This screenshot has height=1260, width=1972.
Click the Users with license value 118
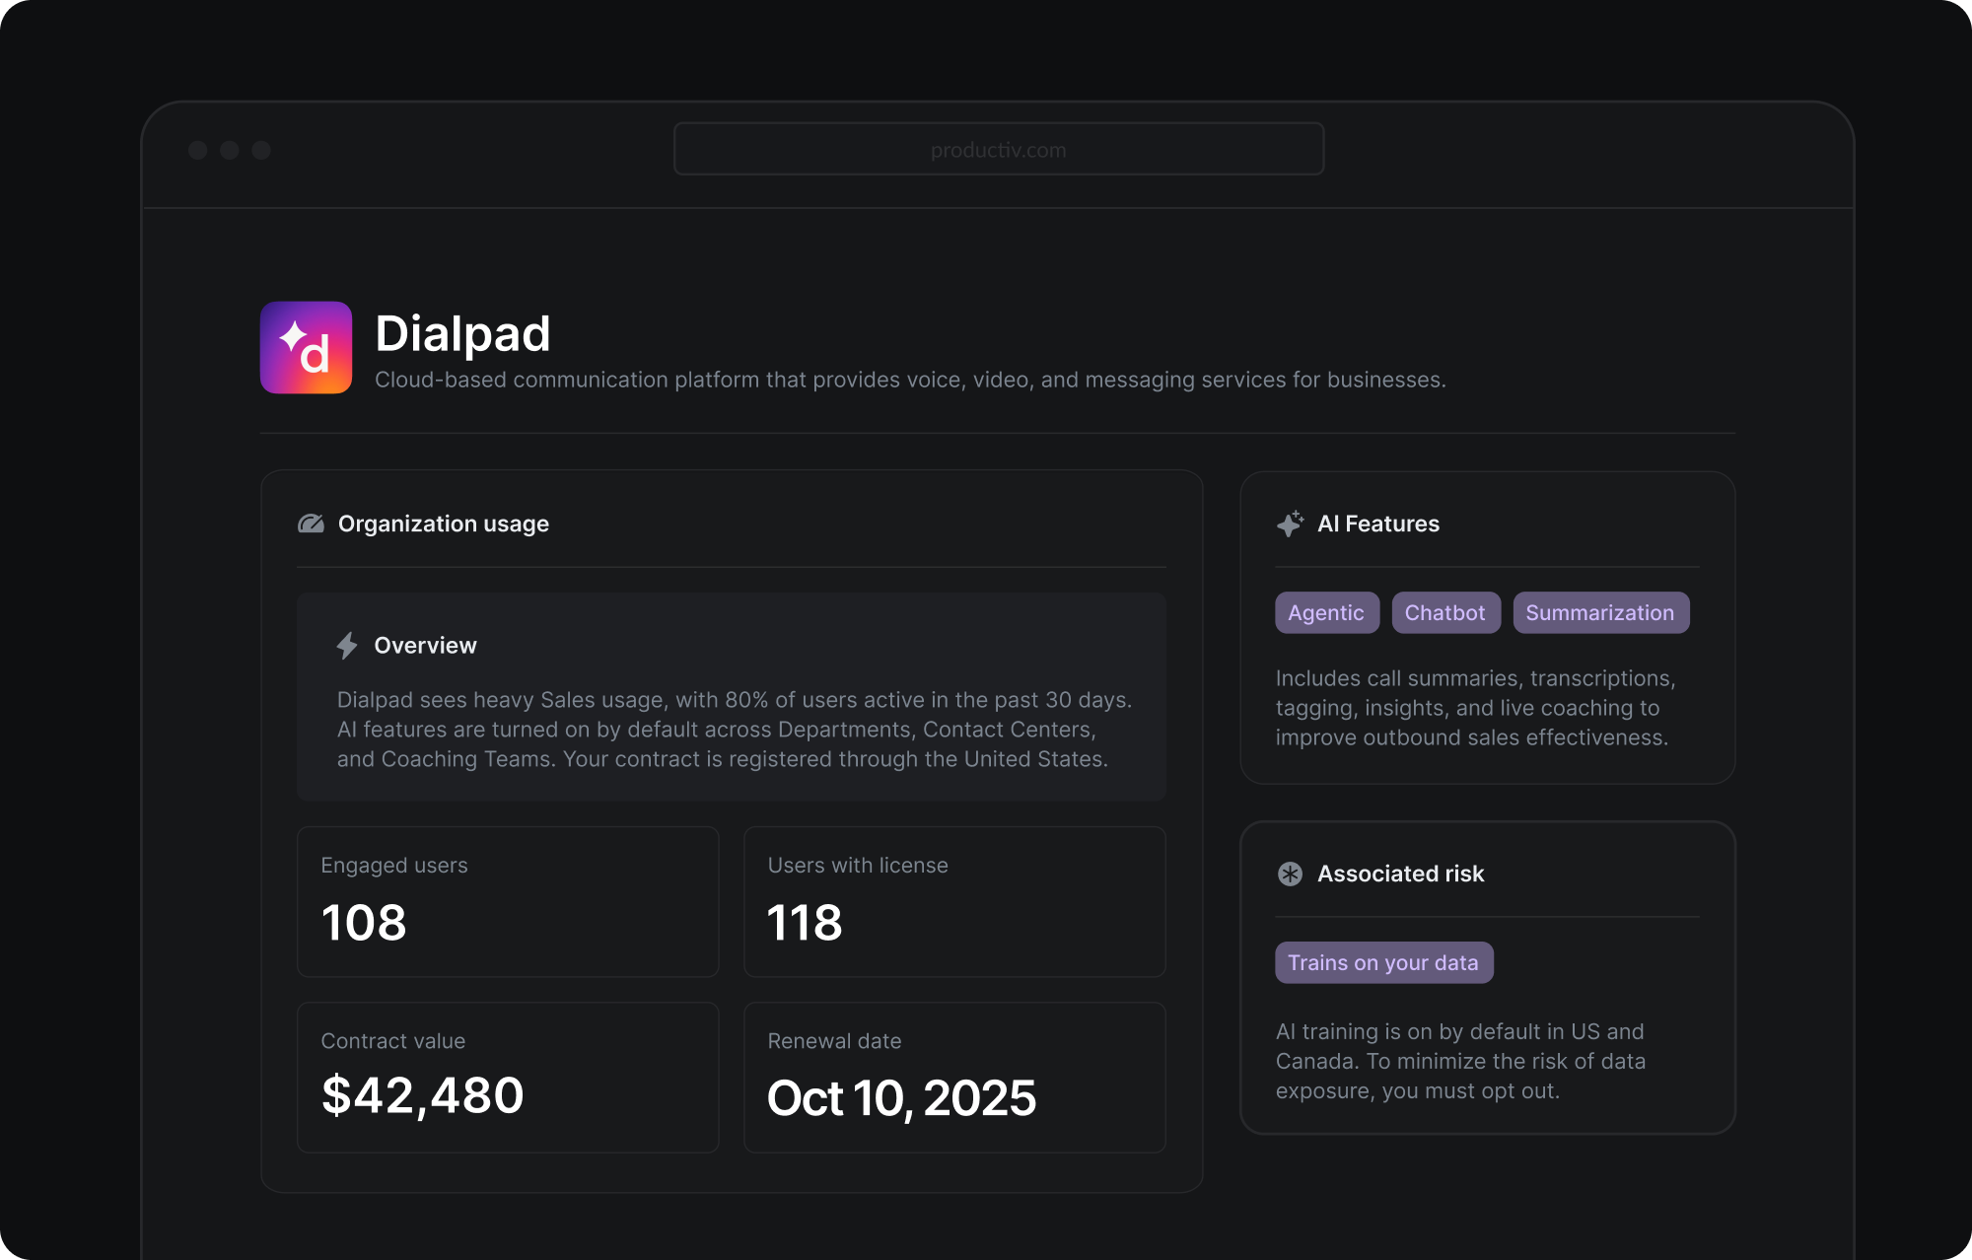click(805, 923)
